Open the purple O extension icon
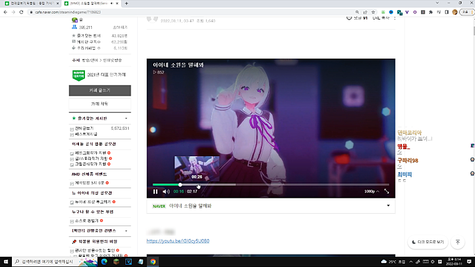The width and height of the screenshot is (475, 267). click(414, 12)
